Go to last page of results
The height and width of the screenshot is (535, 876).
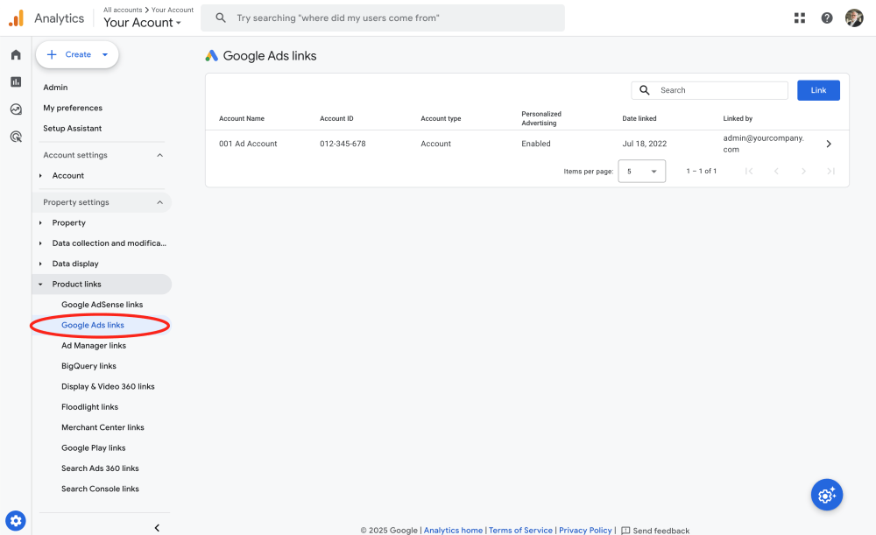pyautogui.click(x=830, y=171)
